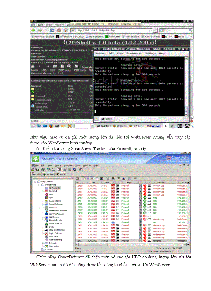Click the blue down arrow in log toolbar
Viewport: 211px width, 291px height.
click(x=124, y=179)
